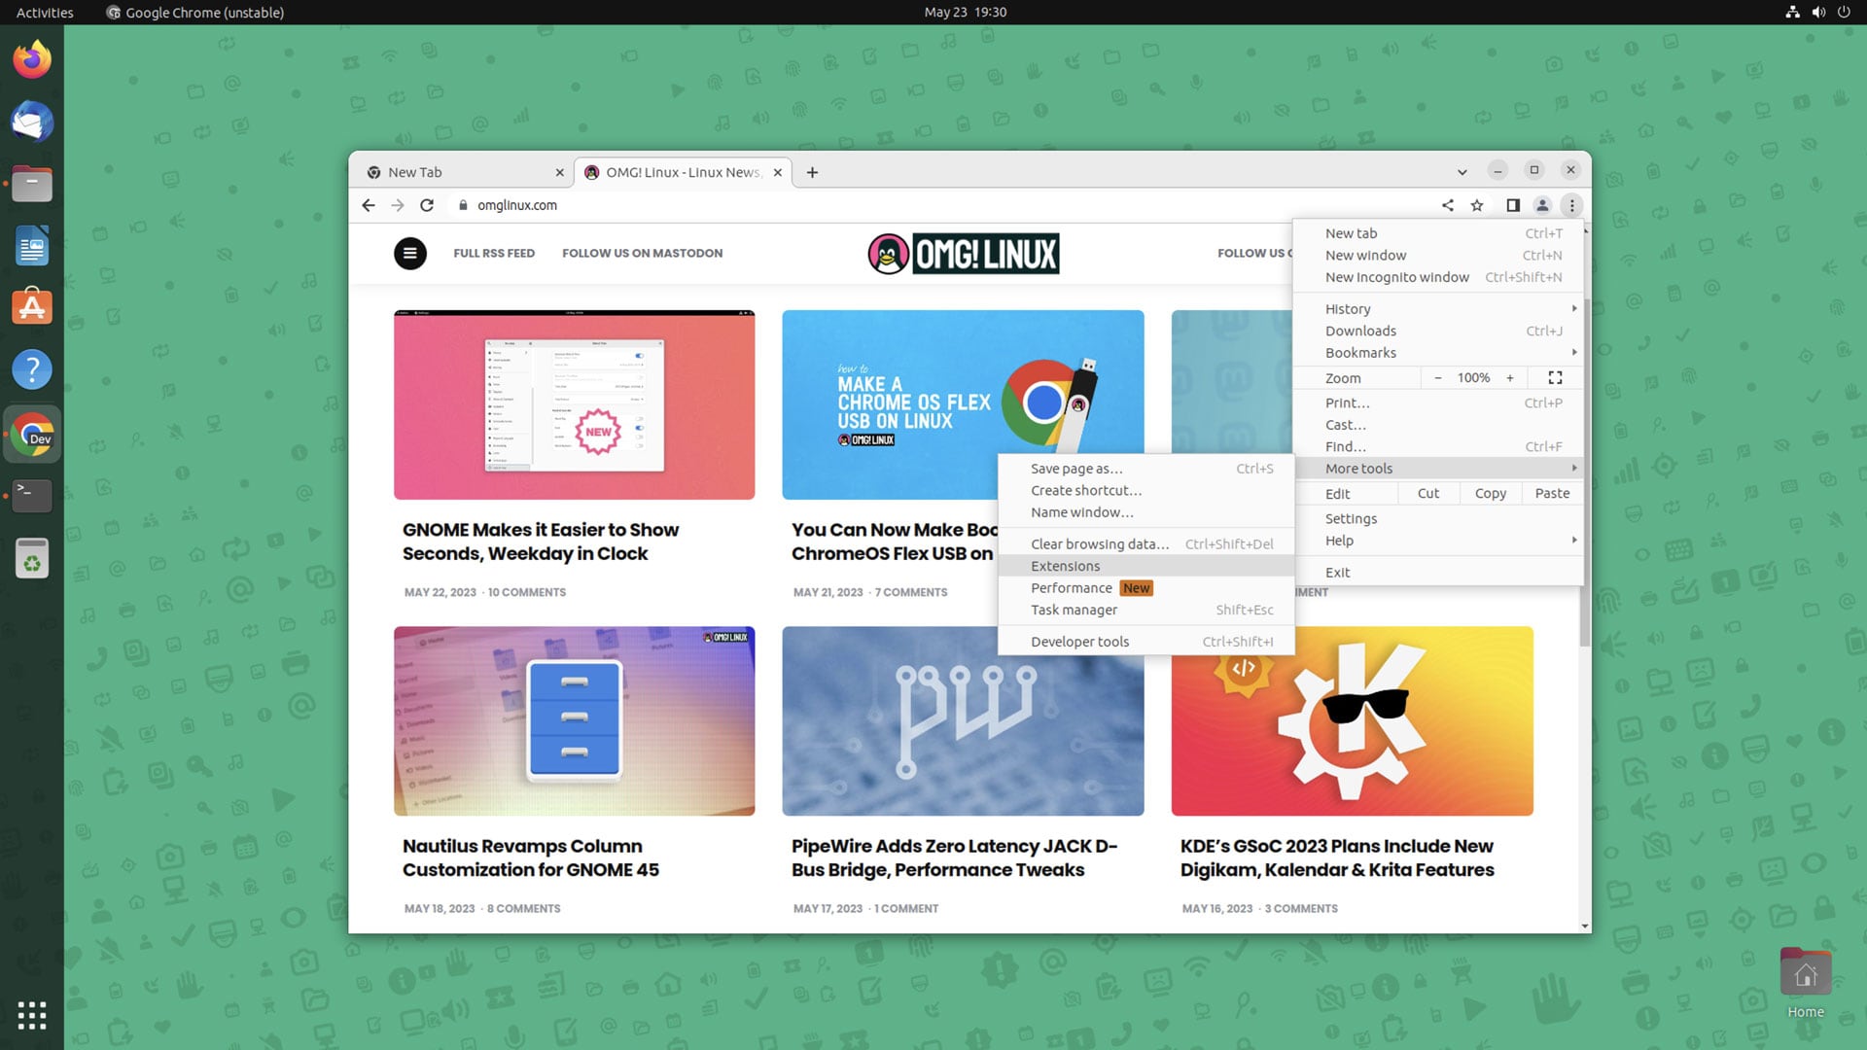The width and height of the screenshot is (1867, 1050).
Task: Open the Home folder desktop icon
Action: [1806, 983]
